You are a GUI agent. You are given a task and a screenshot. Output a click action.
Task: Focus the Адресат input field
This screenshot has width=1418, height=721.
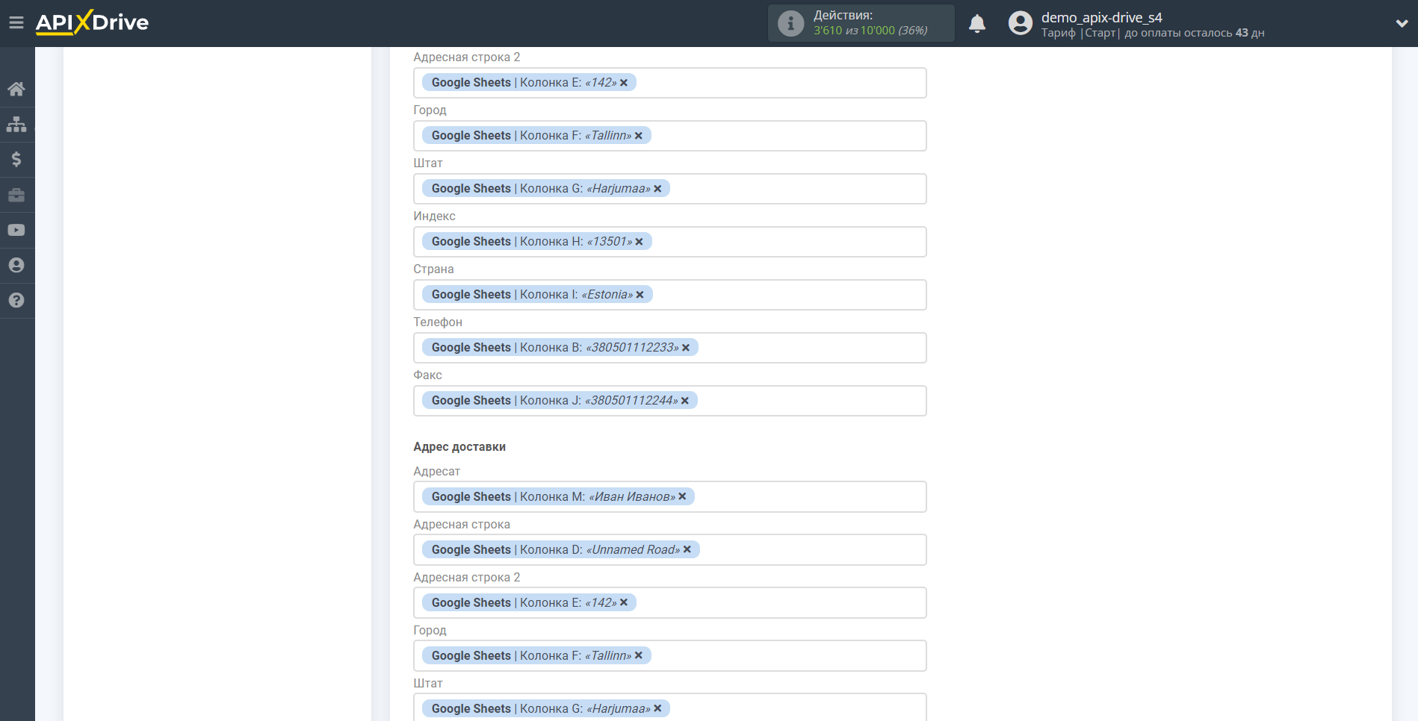pyautogui.click(x=669, y=496)
